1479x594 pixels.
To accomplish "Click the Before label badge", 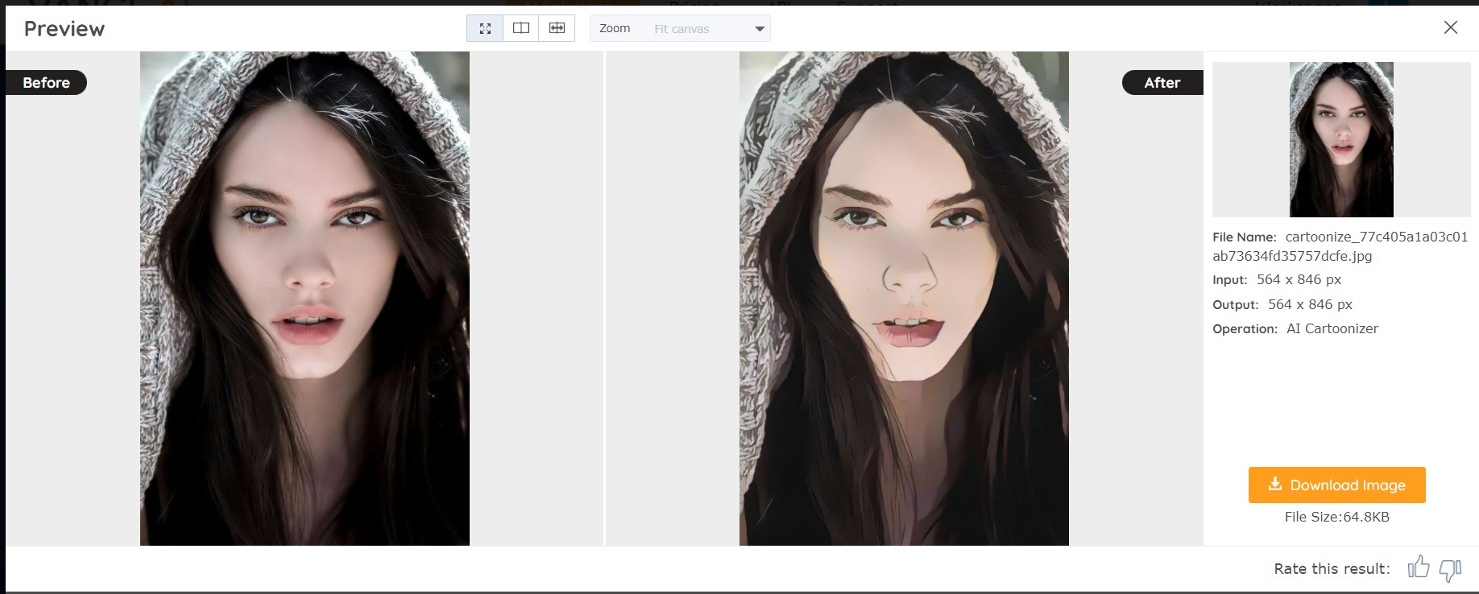I will [x=46, y=83].
